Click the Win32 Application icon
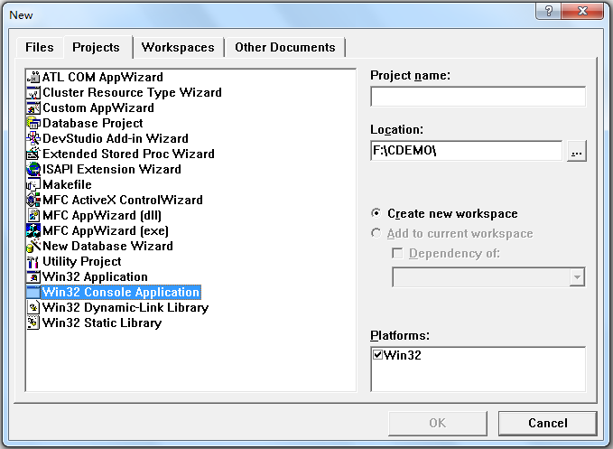Screen dimensions: 613x449 point(33,276)
